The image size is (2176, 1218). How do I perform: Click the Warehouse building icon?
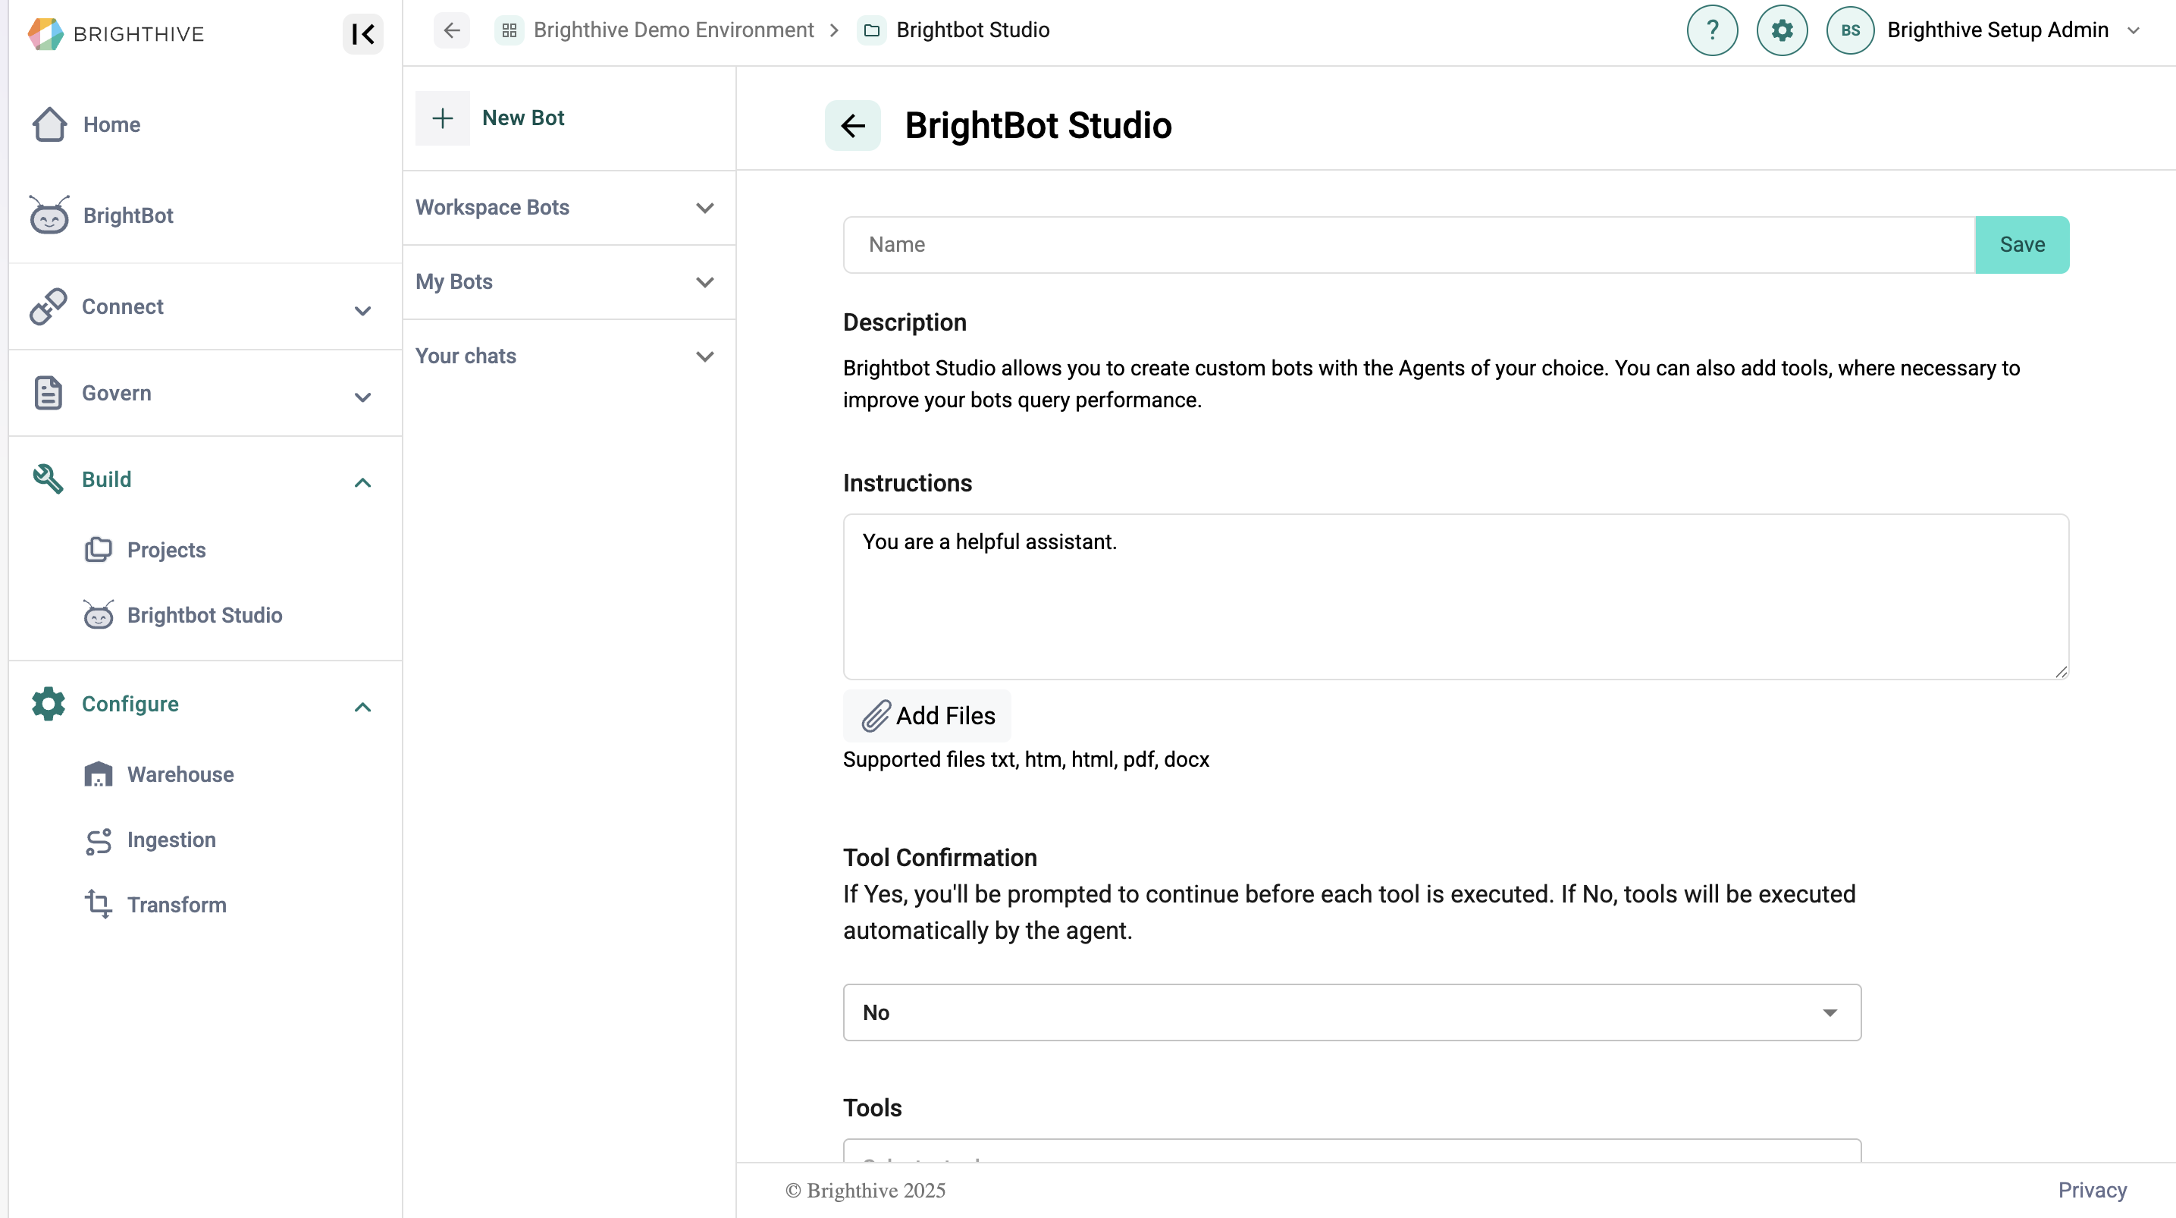pos(98,774)
